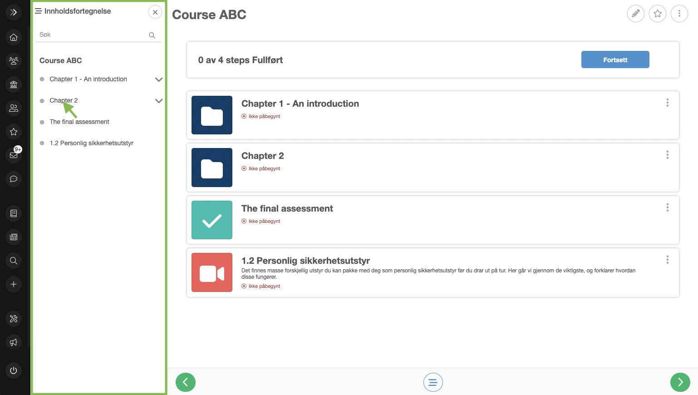This screenshot has width=698, height=395.
Task: Open the kebab menu on Chapter 1 card
Action: point(668,103)
